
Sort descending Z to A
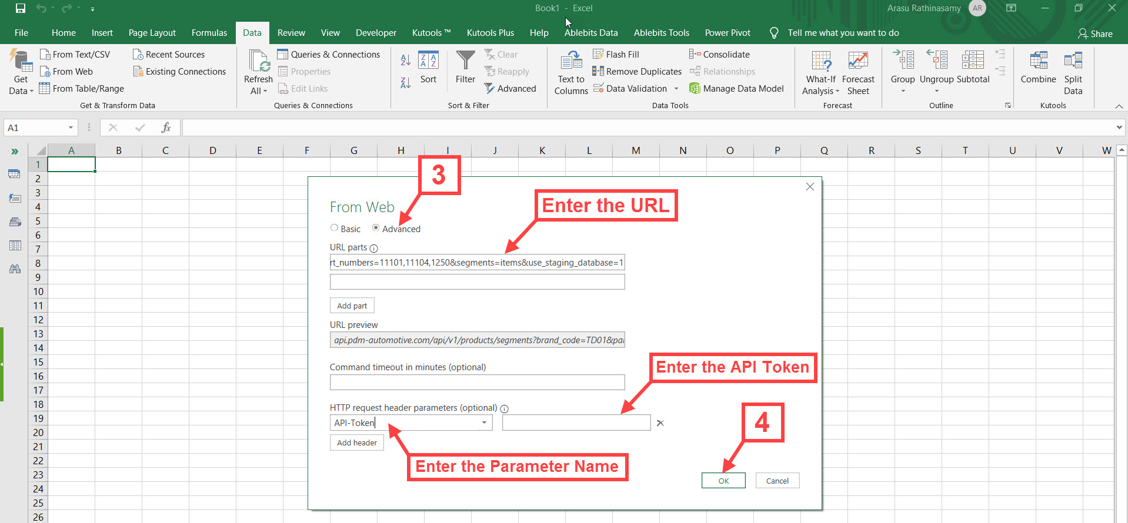405,83
